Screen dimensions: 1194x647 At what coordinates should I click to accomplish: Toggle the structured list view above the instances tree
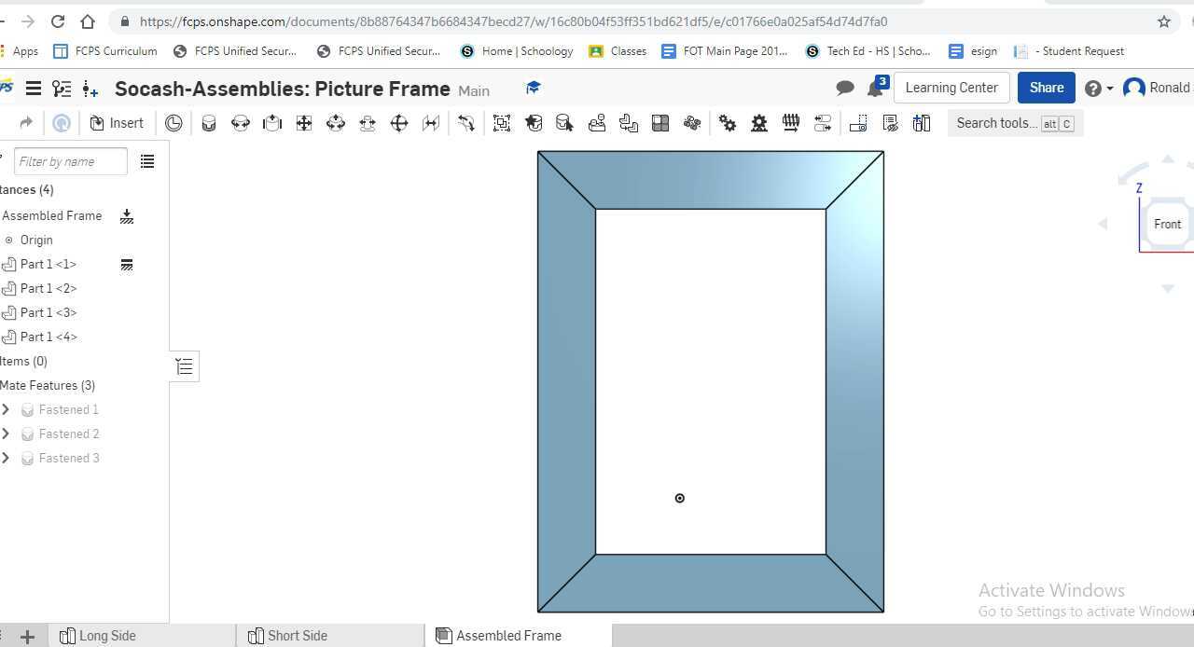click(147, 161)
